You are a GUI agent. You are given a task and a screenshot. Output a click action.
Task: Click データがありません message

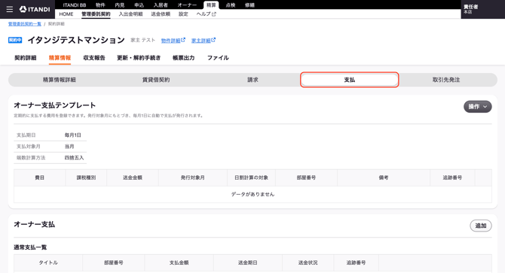click(x=252, y=194)
